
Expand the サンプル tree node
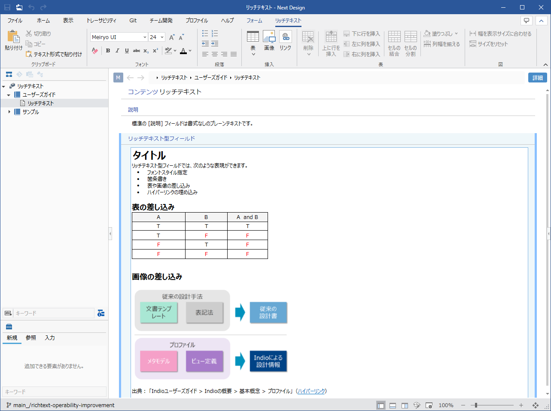9,112
